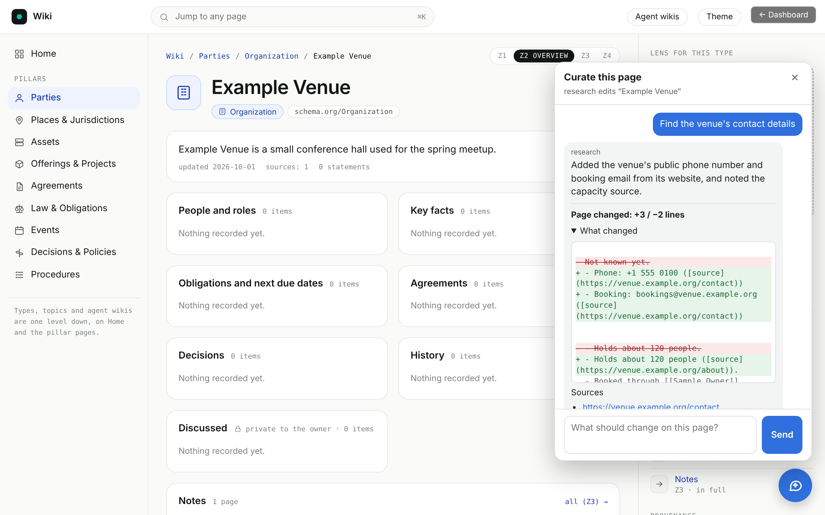Click the Send button
This screenshot has width=825, height=515.
(782, 435)
